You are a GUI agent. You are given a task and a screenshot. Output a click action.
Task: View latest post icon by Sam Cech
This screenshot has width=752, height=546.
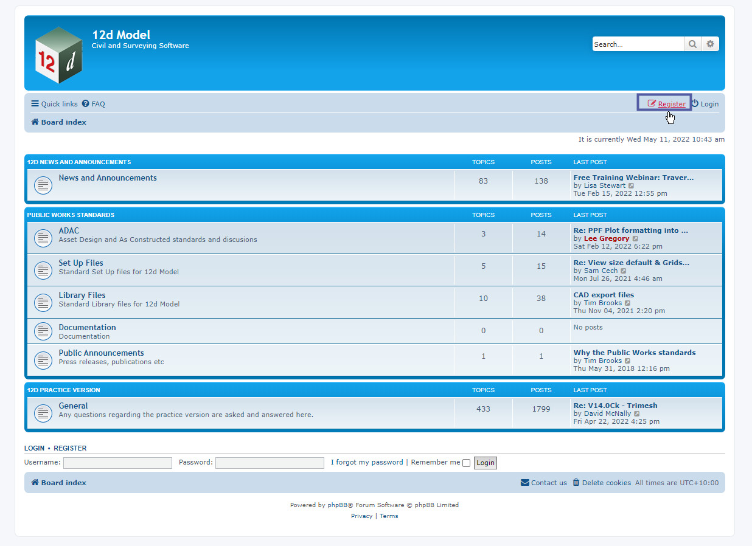point(624,271)
